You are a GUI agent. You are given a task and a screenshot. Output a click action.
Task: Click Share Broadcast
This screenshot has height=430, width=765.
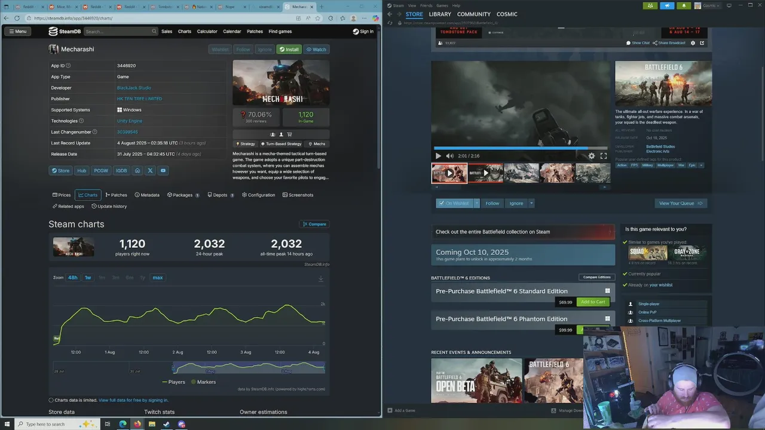669,43
